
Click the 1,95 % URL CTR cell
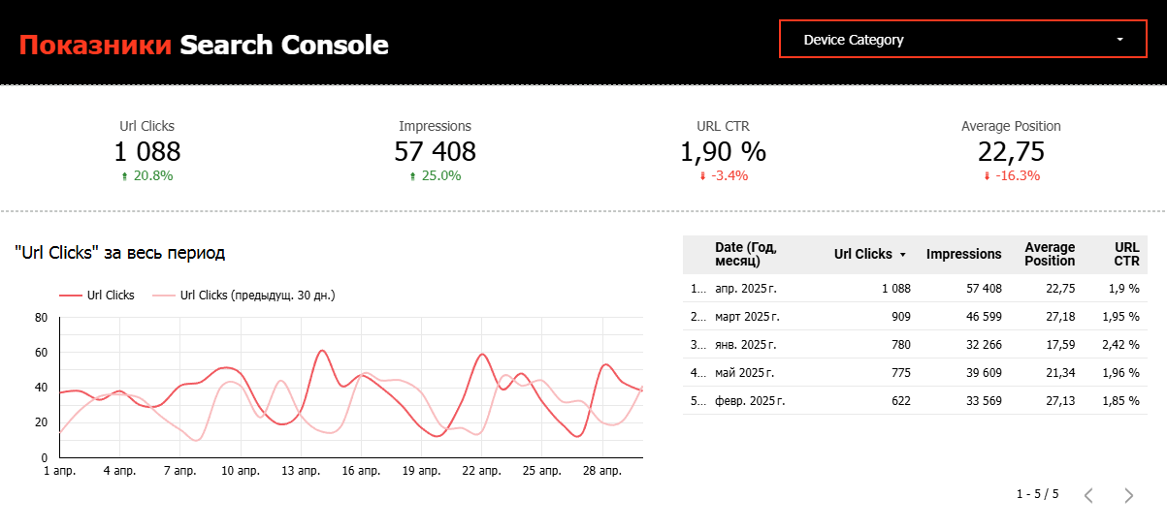1120,317
